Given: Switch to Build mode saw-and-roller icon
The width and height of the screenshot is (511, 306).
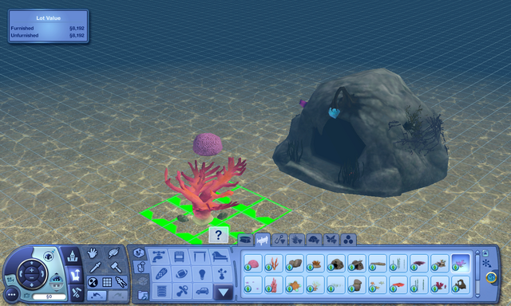Looking at the screenshot, I should (77, 292).
